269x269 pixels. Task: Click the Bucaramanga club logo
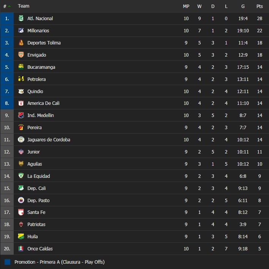click(21, 67)
